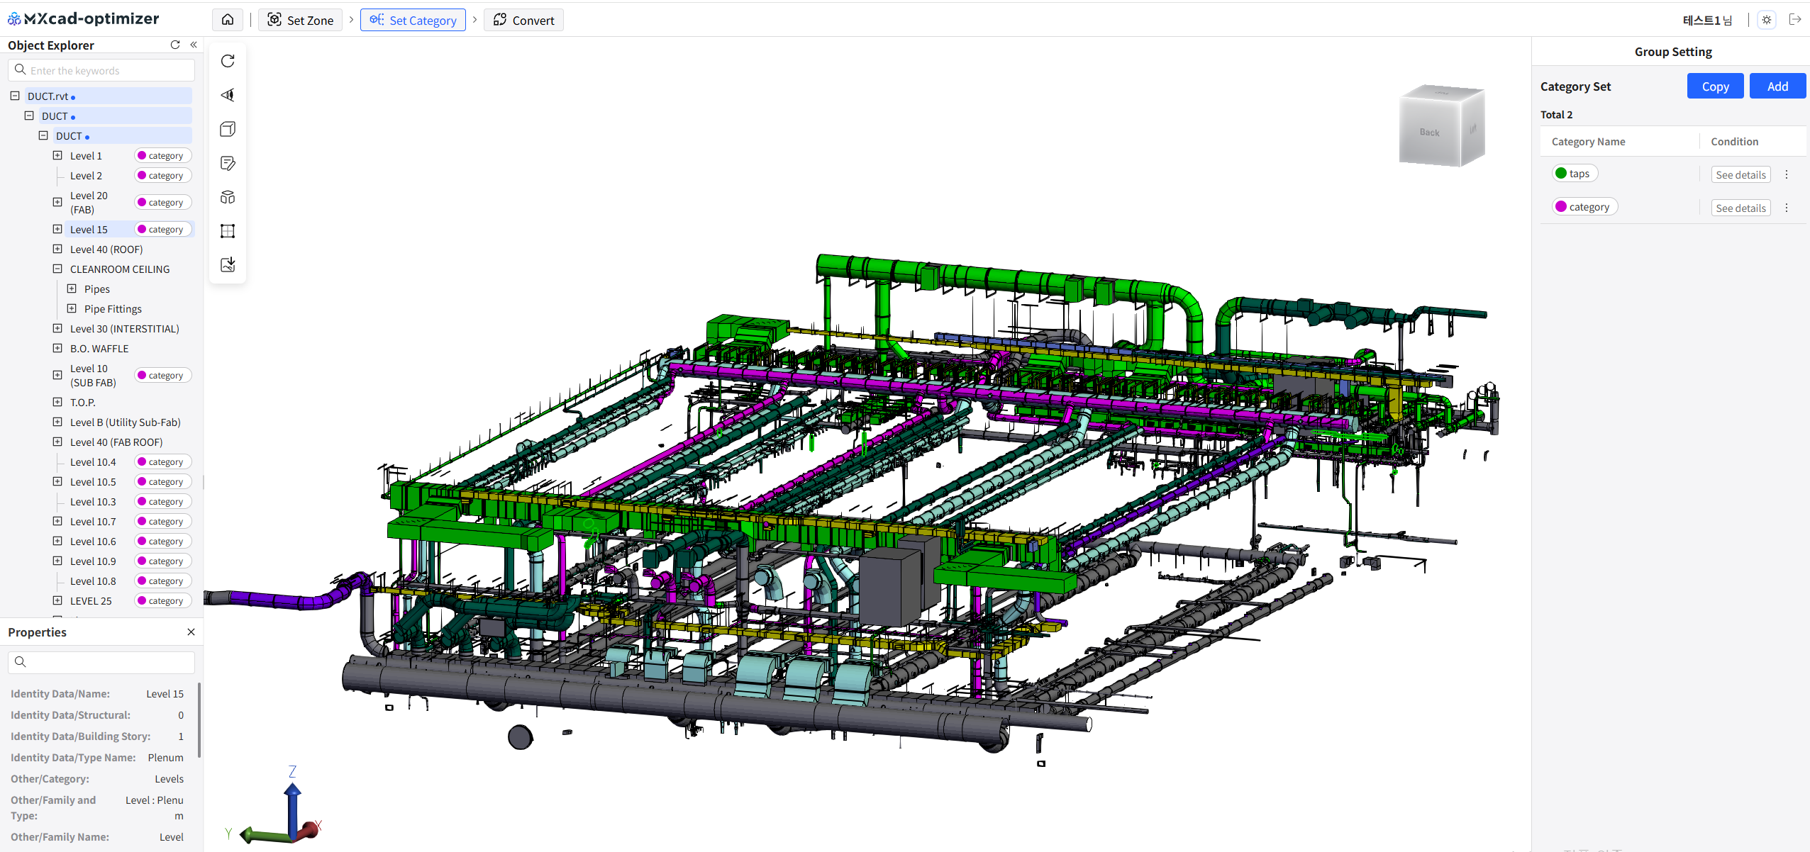Click the 3D cube view icon
This screenshot has height=852, width=1810.
click(228, 129)
